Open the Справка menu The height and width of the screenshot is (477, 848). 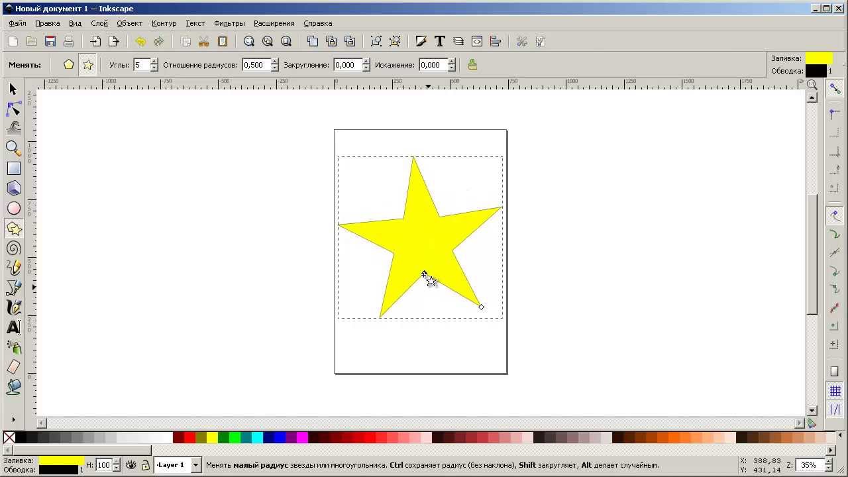pyautogui.click(x=317, y=23)
